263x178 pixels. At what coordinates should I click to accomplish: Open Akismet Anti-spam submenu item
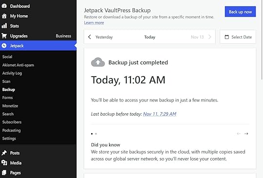click(18, 65)
